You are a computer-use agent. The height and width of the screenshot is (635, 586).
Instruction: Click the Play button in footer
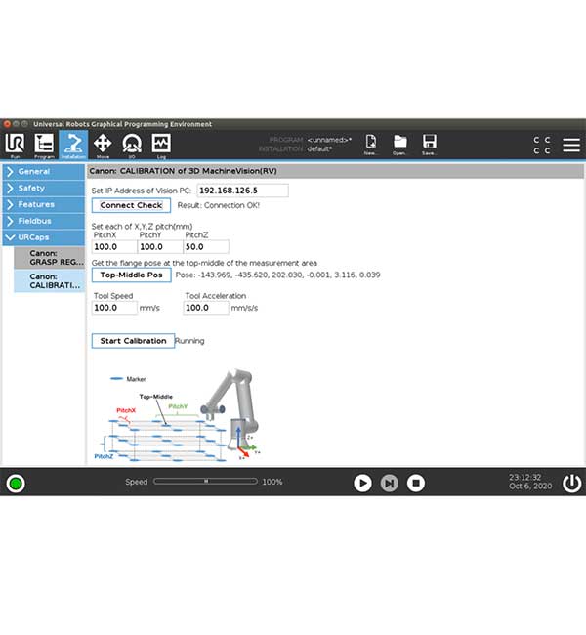pyautogui.click(x=362, y=484)
